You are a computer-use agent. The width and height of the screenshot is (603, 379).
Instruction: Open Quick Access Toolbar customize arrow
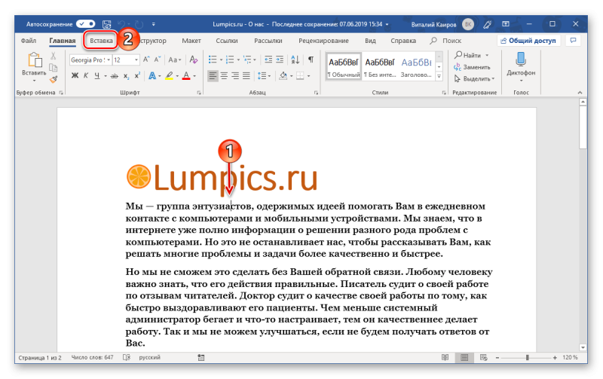click(x=154, y=24)
